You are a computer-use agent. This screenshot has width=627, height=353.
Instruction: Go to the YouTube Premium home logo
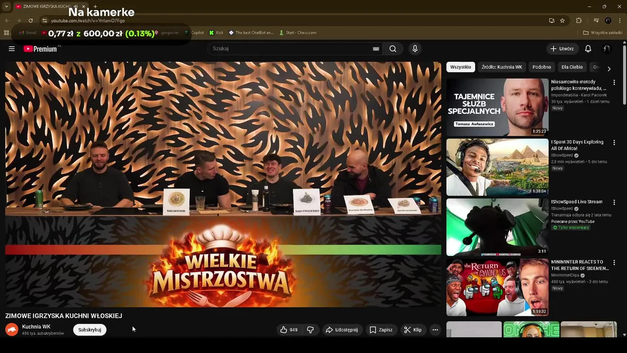(x=40, y=49)
